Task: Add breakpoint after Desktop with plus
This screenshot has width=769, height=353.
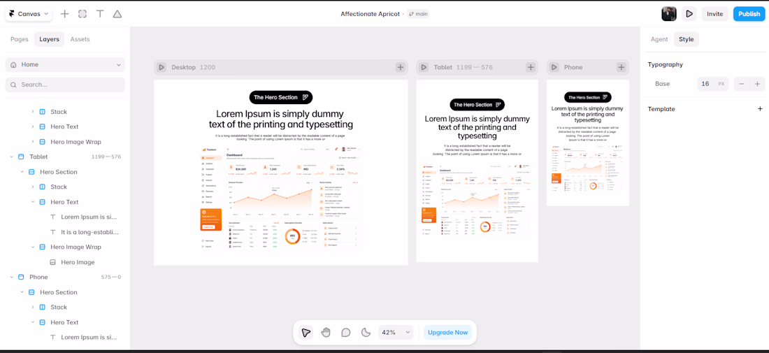Action: click(x=401, y=67)
